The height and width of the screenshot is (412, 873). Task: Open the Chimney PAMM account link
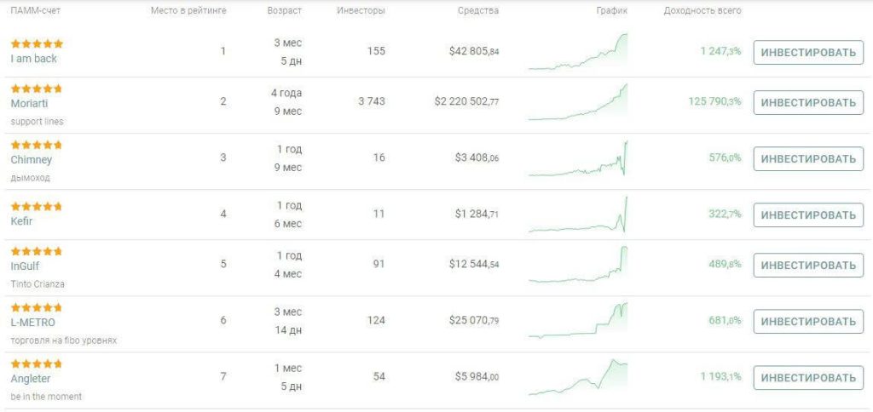32,159
